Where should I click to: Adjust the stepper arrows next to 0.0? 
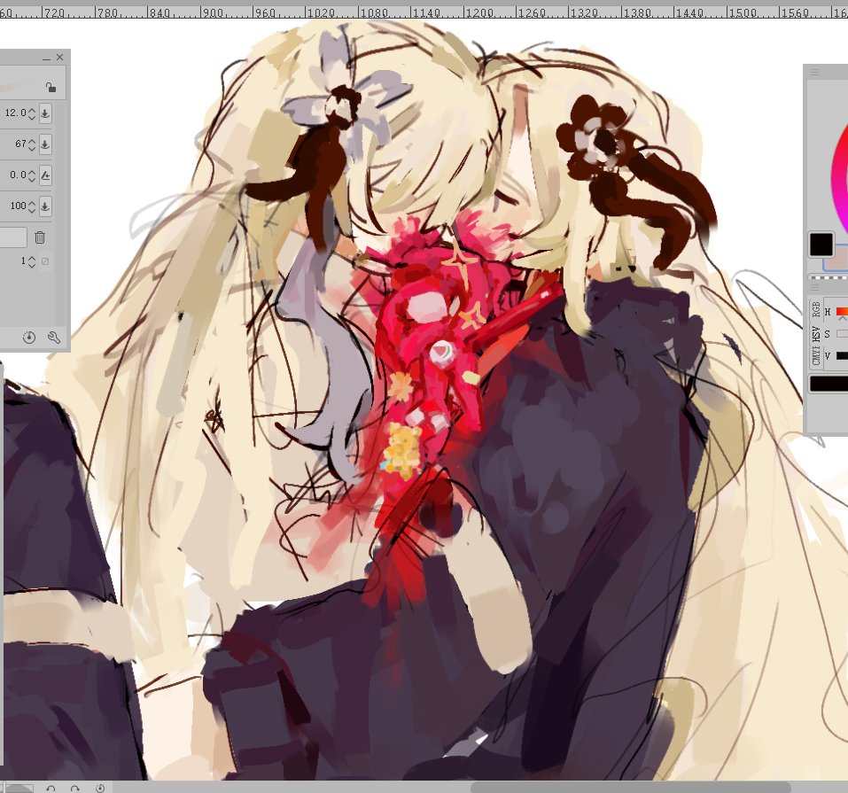click(32, 175)
